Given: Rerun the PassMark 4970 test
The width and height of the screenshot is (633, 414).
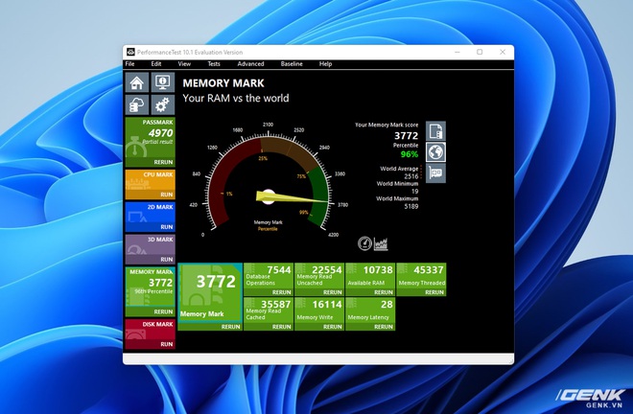Looking at the screenshot, I should point(163,162).
